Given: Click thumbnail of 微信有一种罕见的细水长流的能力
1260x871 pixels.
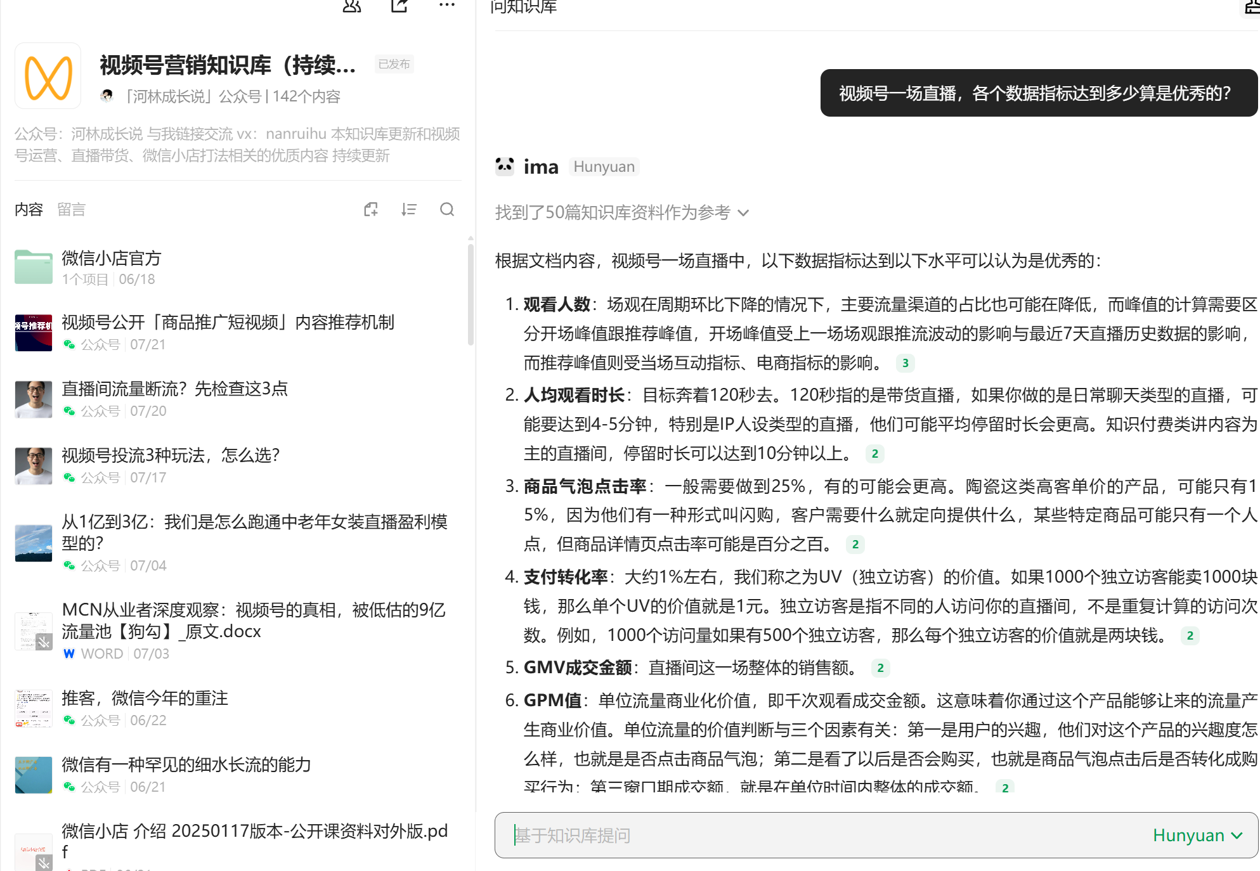Looking at the screenshot, I should (34, 775).
